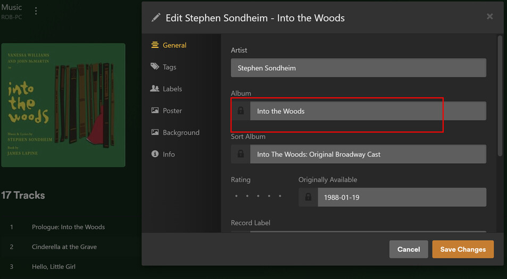507x279 pixels.
Task: Toggle the lock on the Album field
Action: 240,111
